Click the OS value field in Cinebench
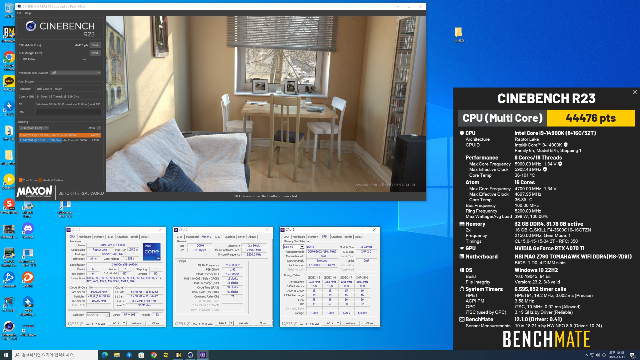640x360 pixels. [68, 104]
